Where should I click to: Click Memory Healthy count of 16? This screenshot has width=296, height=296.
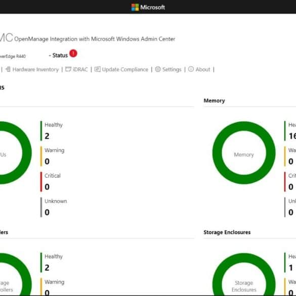(292, 136)
